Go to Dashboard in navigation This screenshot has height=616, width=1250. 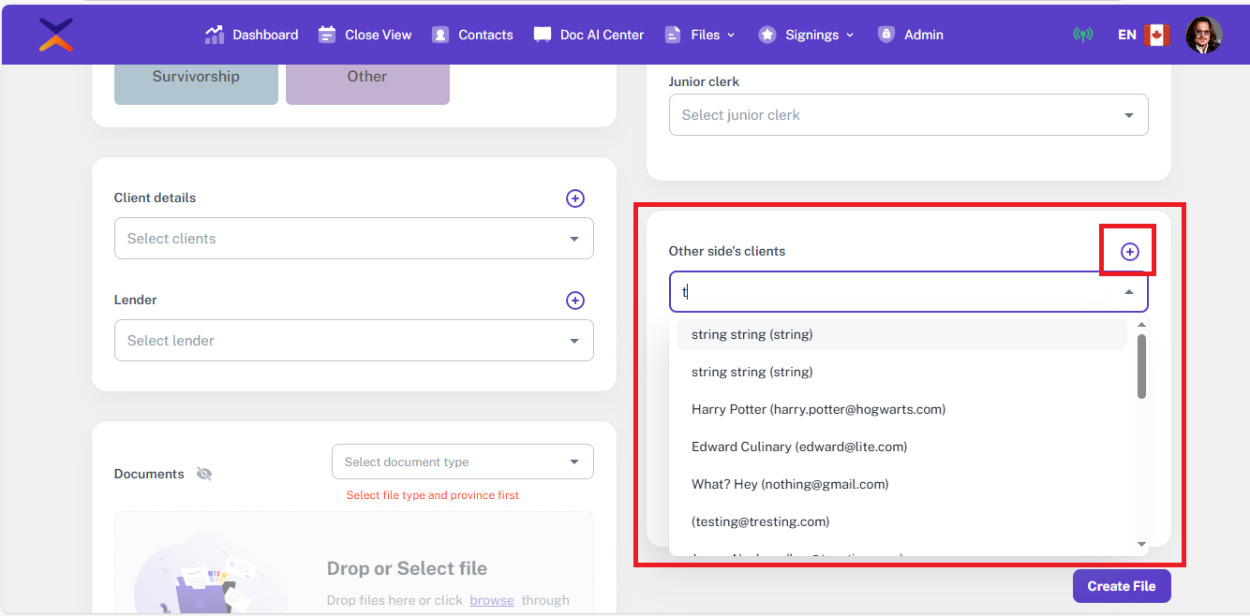pyautogui.click(x=251, y=35)
